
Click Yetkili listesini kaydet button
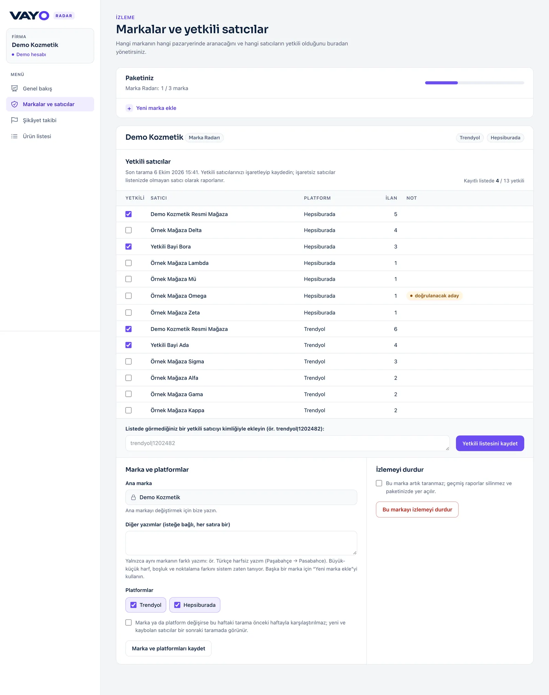click(x=490, y=444)
